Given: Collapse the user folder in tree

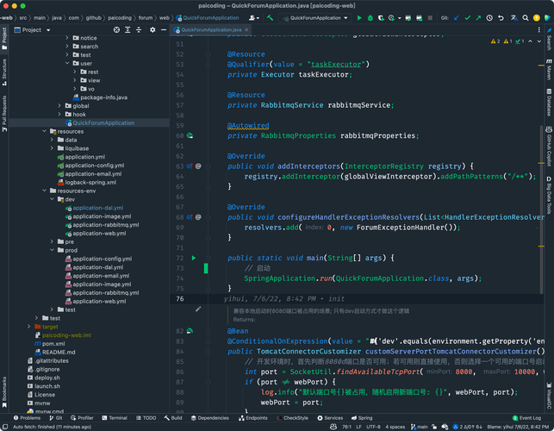Looking at the screenshot, I should coord(67,63).
